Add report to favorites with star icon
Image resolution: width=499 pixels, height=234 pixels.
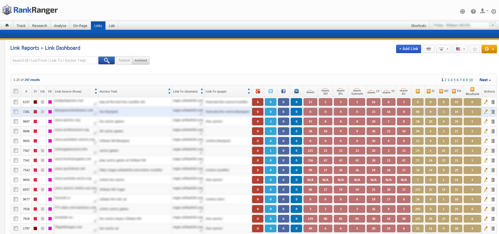click(475, 49)
